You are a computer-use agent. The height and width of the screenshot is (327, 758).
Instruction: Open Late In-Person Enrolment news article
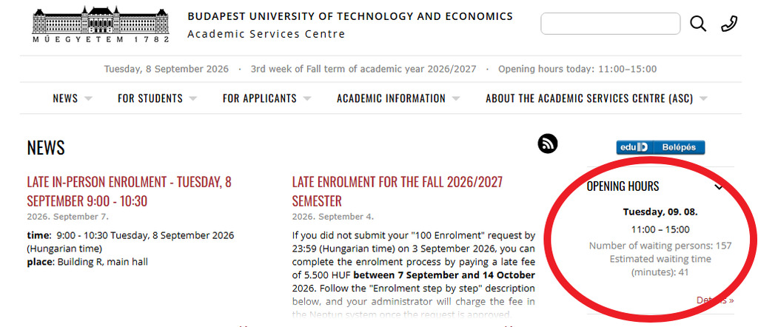pos(129,192)
